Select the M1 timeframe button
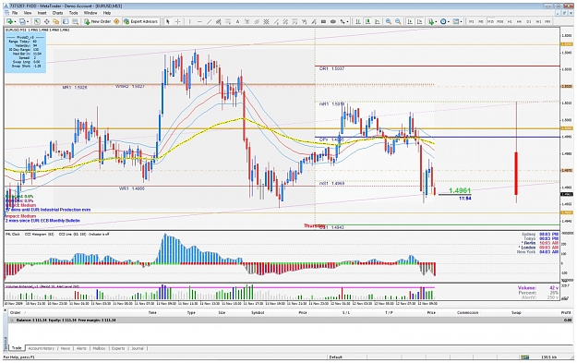577x363 pixels. click(x=471, y=21)
